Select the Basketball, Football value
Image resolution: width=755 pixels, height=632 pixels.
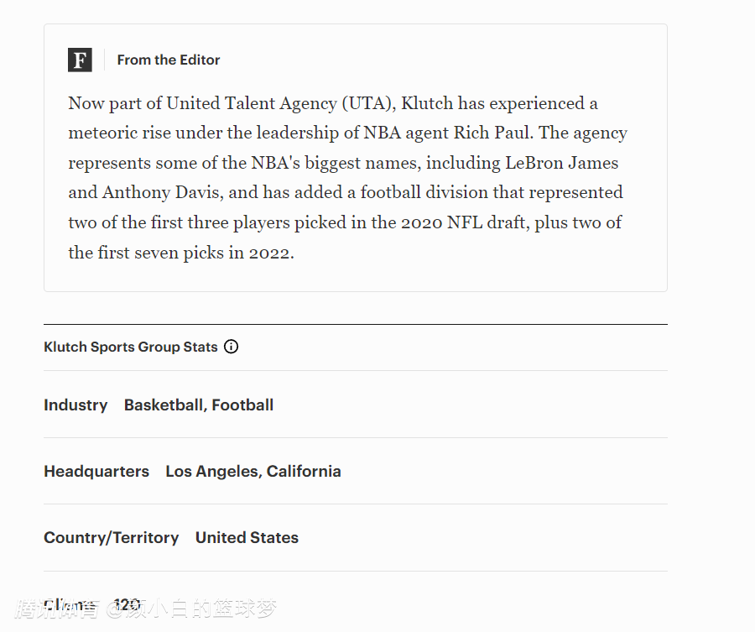coord(199,405)
